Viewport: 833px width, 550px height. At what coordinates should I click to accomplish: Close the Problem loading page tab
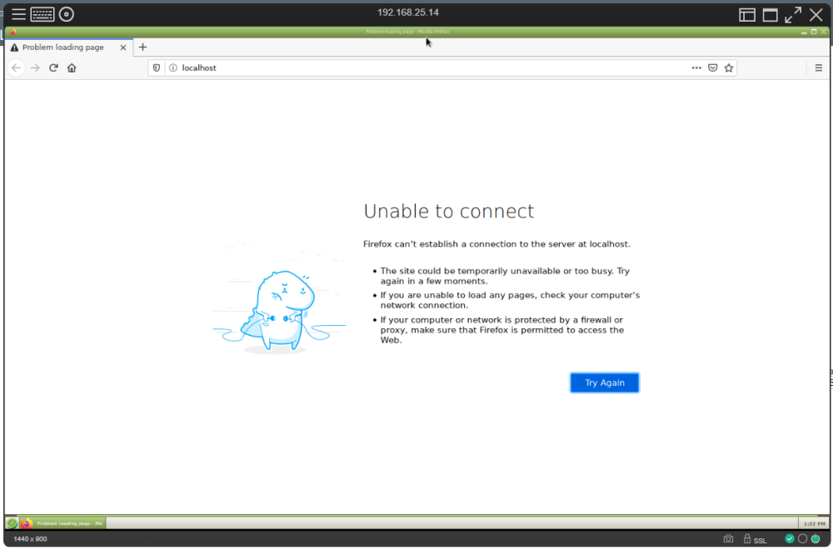coord(123,47)
